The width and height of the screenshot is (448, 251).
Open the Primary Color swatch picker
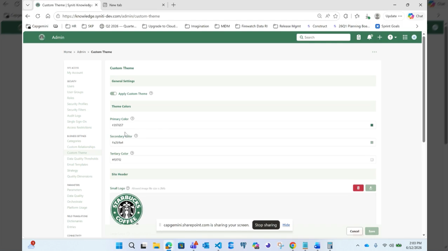click(x=372, y=125)
